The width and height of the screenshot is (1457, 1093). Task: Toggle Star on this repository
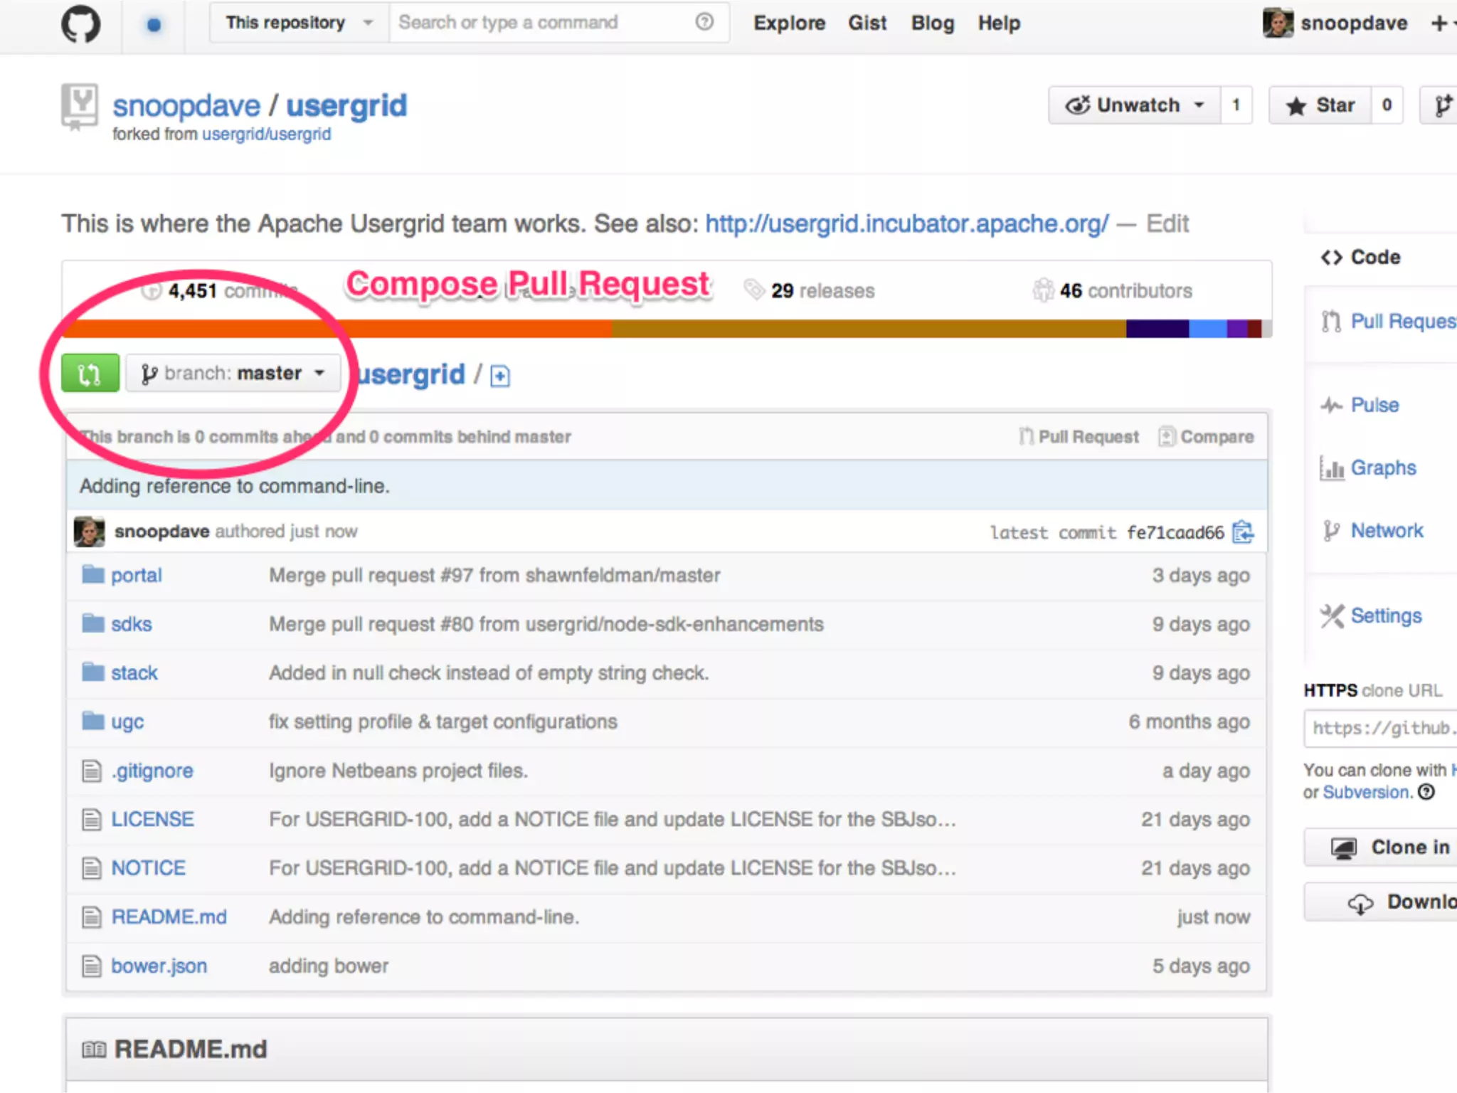(x=1320, y=105)
